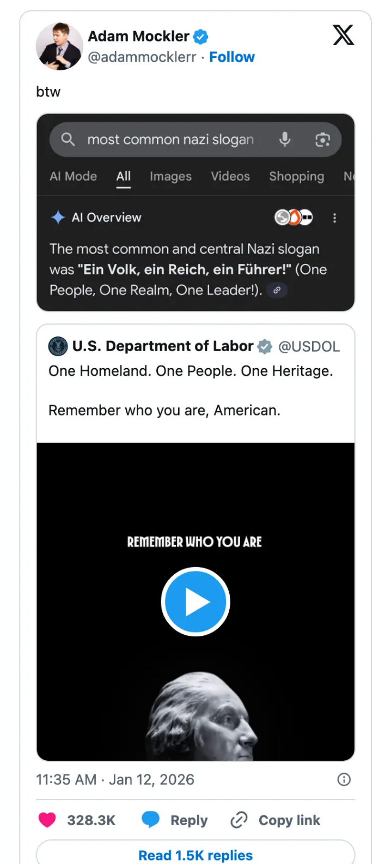Switch to the Videos tab

(x=230, y=176)
